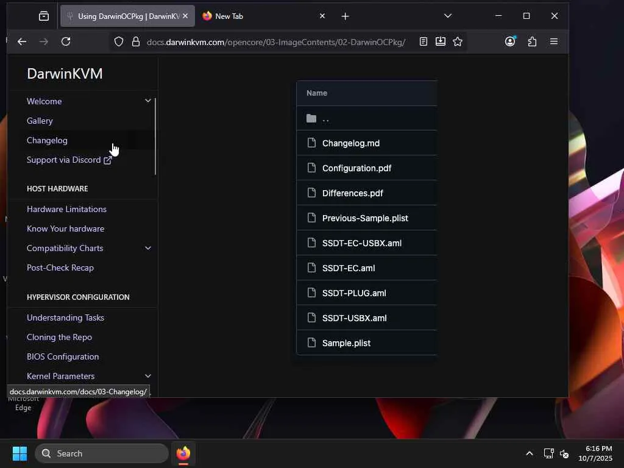Open a new tab with plus button
624x468 pixels.
coord(345,16)
